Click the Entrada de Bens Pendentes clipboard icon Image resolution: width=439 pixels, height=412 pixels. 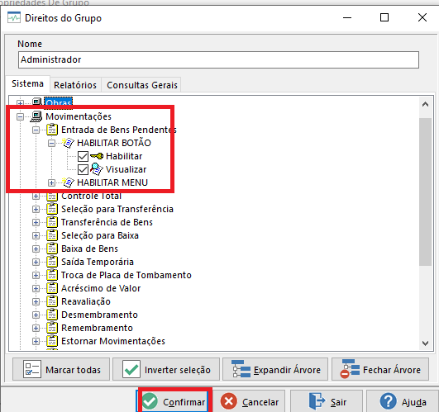click(x=52, y=130)
